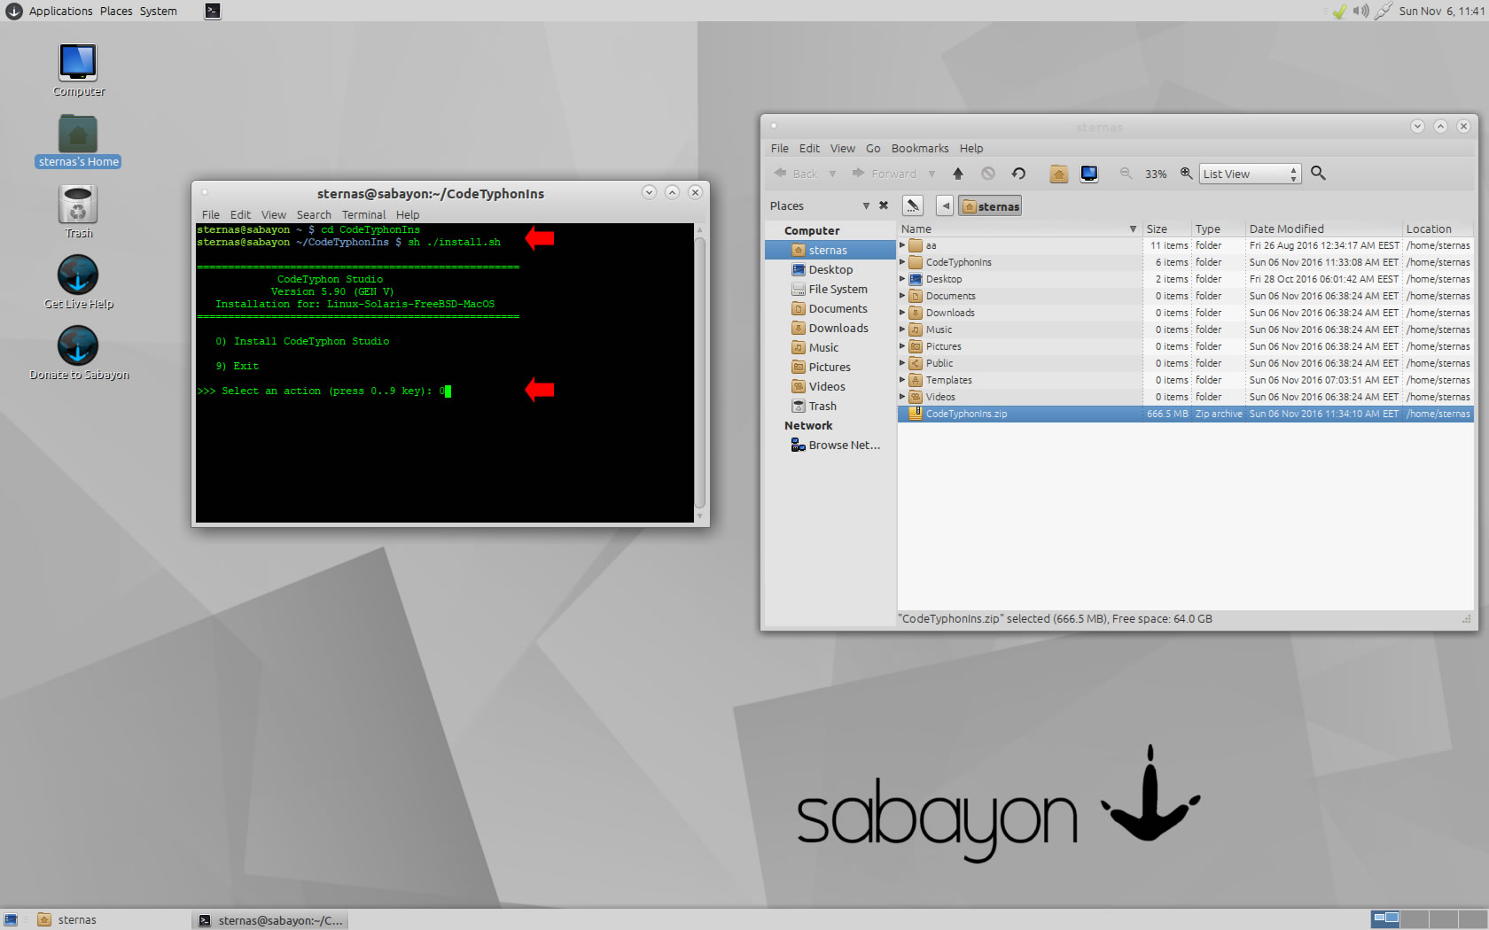
Task: Close the Places side pane
Action: (884, 205)
